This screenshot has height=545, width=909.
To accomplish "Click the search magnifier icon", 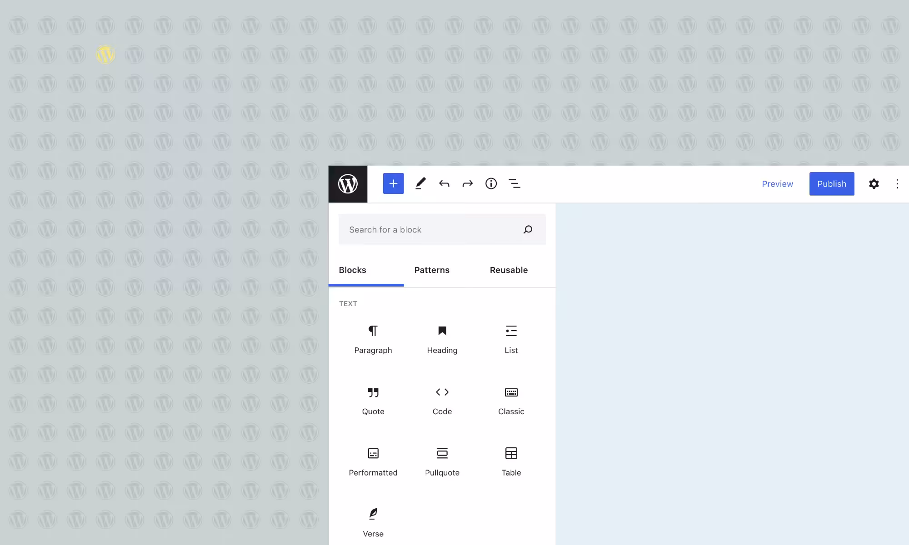I will pyautogui.click(x=528, y=229).
